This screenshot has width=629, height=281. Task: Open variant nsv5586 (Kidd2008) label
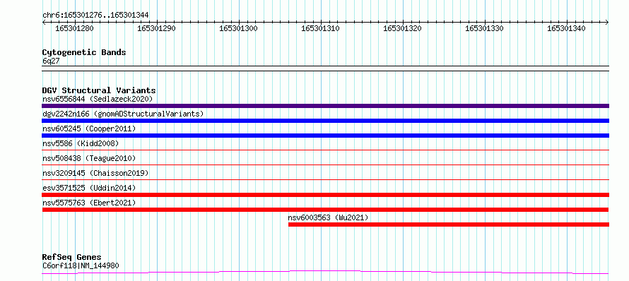(x=81, y=143)
